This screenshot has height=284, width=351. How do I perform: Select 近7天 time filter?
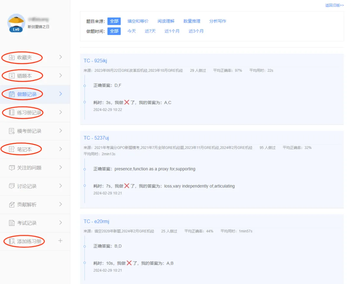150,31
